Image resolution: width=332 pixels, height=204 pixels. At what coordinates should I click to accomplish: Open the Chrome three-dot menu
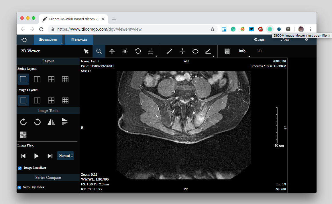pyautogui.click(x=310, y=29)
